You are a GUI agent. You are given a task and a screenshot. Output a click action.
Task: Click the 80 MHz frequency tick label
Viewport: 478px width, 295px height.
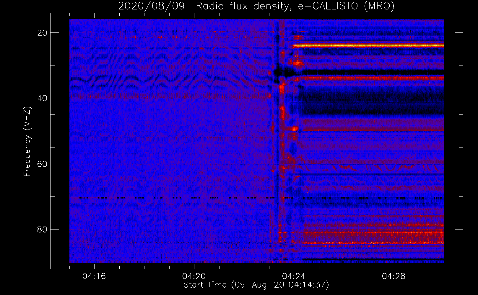[x=42, y=229]
